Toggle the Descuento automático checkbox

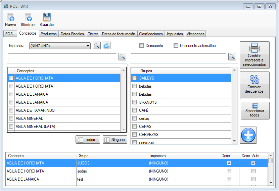pos(176,46)
